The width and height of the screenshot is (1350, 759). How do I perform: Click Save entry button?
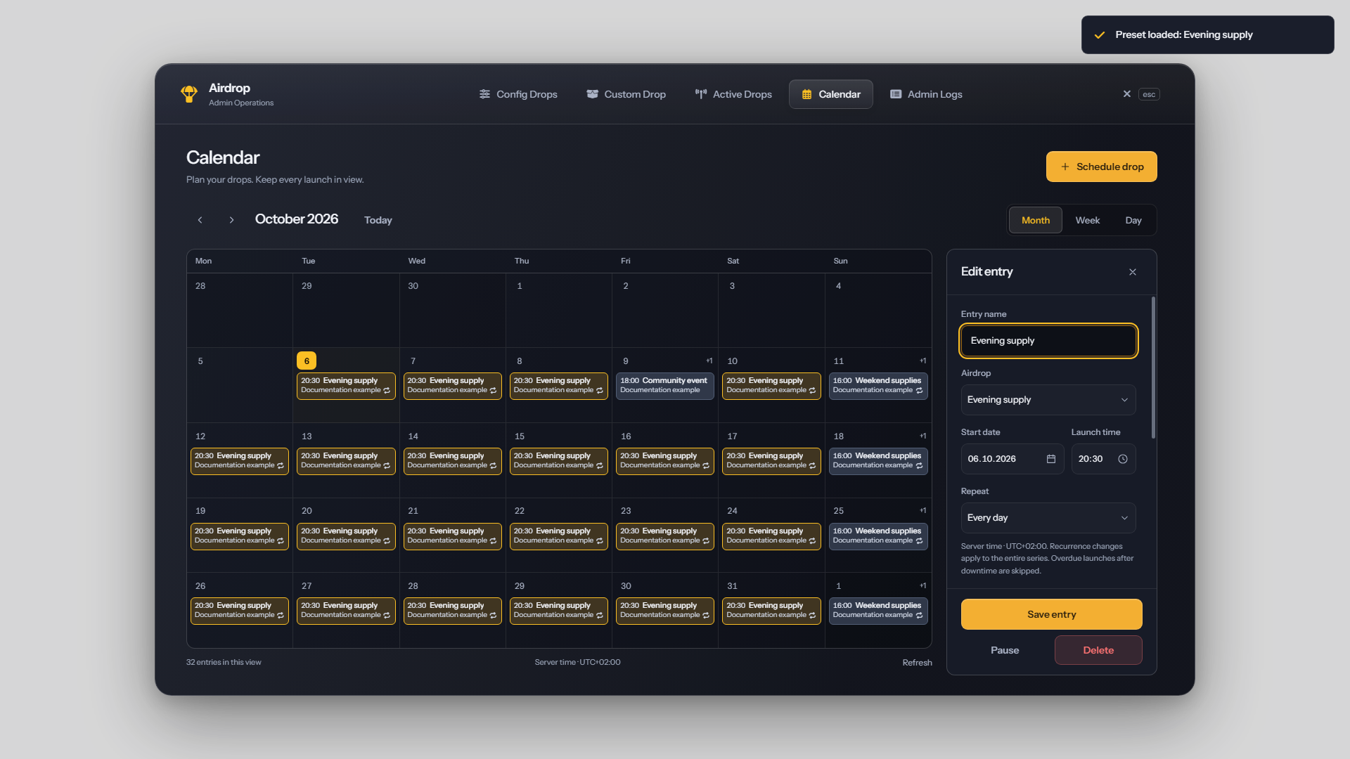tap(1051, 614)
